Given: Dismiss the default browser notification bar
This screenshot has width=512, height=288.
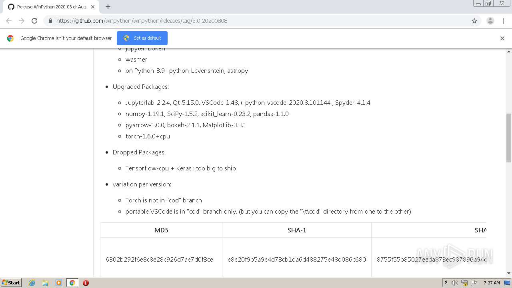Looking at the screenshot, I should pos(502,38).
